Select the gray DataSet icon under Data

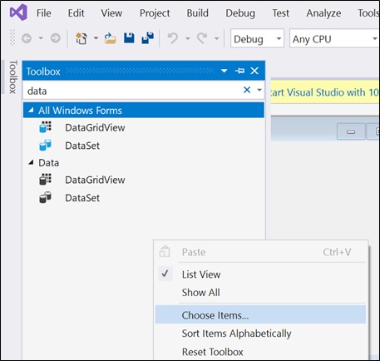tap(46, 197)
